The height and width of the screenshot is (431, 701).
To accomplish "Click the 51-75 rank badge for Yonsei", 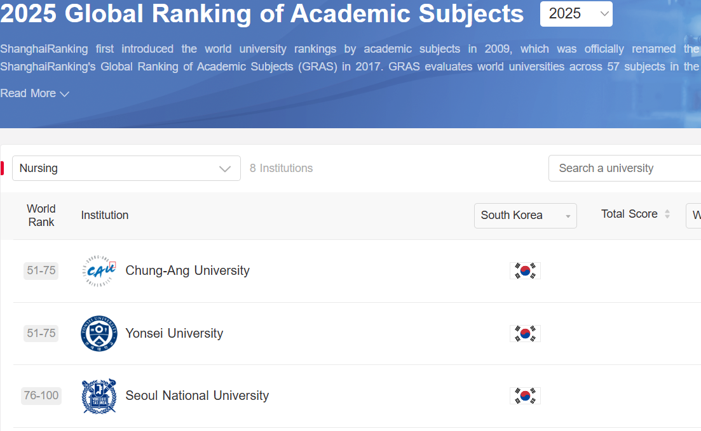I will click(x=41, y=334).
